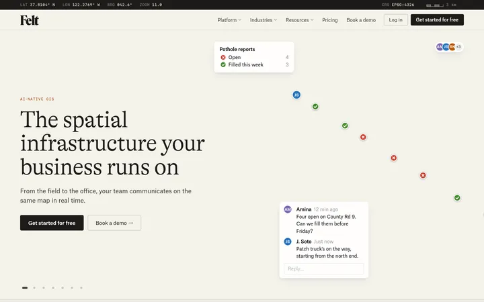This screenshot has width=484, height=302.
Task: Click hero Get started for free button
Action: pos(52,223)
